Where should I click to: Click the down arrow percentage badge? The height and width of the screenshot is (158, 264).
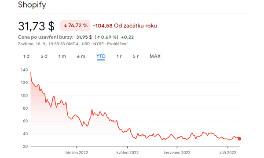coord(75,25)
